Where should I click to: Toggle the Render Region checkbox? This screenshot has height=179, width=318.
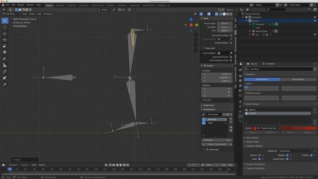pos(231,43)
